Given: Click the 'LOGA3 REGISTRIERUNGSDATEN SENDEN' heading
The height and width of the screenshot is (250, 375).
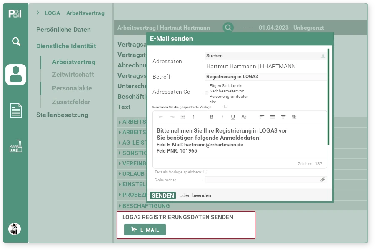Looking at the screenshot, I should [x=177, y=217].
